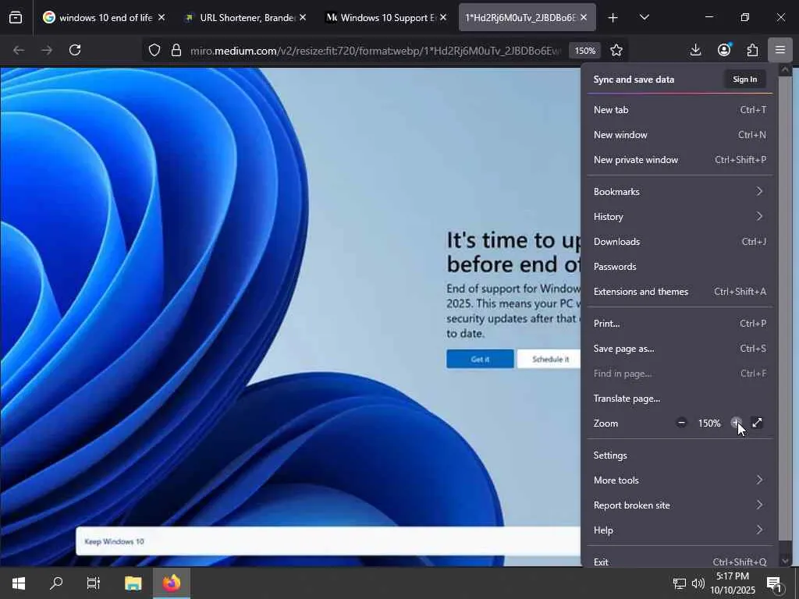Close the URL Shortener tab
Screen dimensions: 799x599
303,17
